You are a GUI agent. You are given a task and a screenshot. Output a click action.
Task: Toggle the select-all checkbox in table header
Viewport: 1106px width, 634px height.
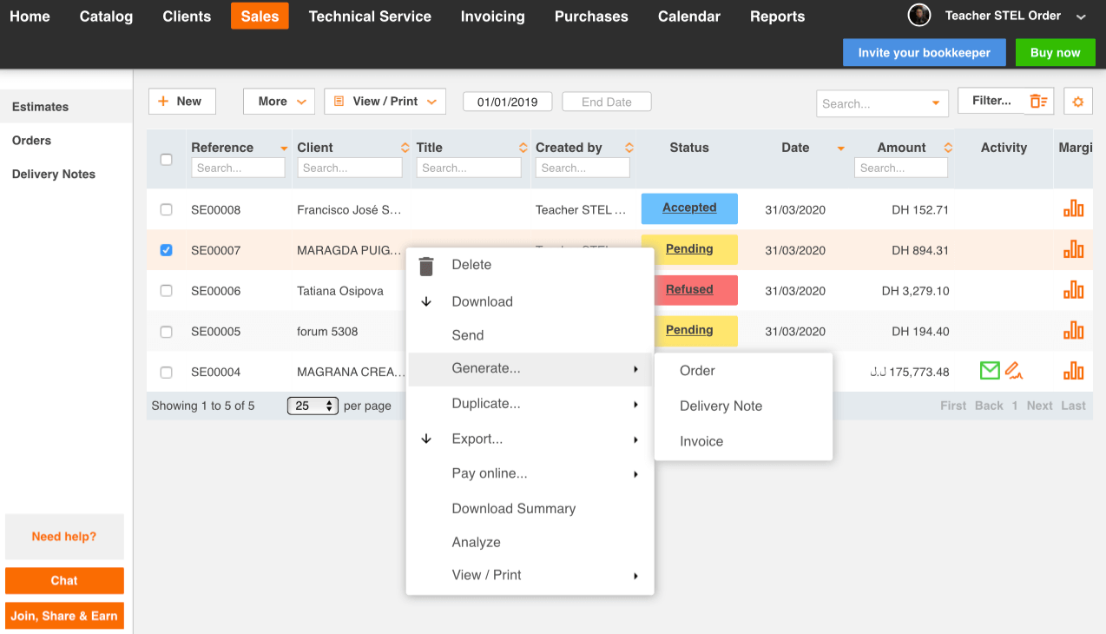[x=167, y=159]
